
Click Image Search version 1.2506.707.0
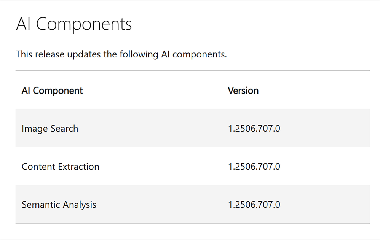(x=254, y=129)
